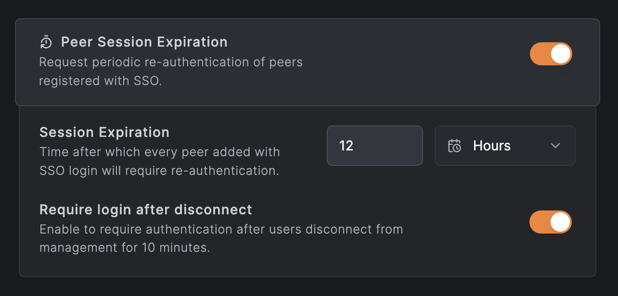Expand the chevron arrow next to Hours
This screenshot has height=296, width=618.
pyautogui.click(x=555, y=146)
